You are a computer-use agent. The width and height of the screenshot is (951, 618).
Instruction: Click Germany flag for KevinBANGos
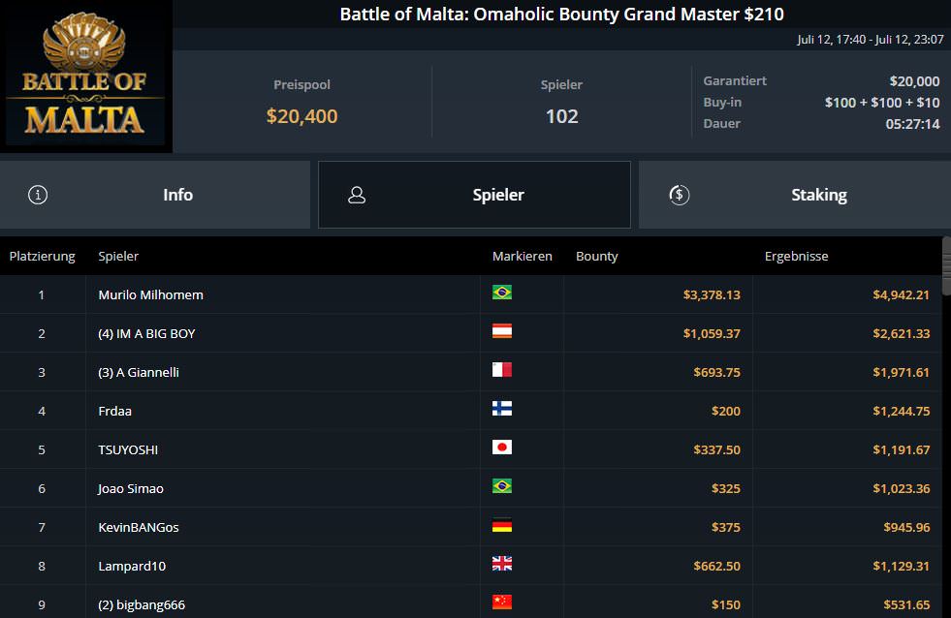click(501, 525)
